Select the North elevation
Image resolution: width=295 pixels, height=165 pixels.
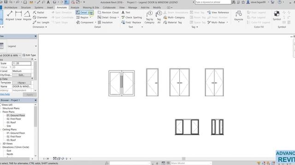point(10,154)
